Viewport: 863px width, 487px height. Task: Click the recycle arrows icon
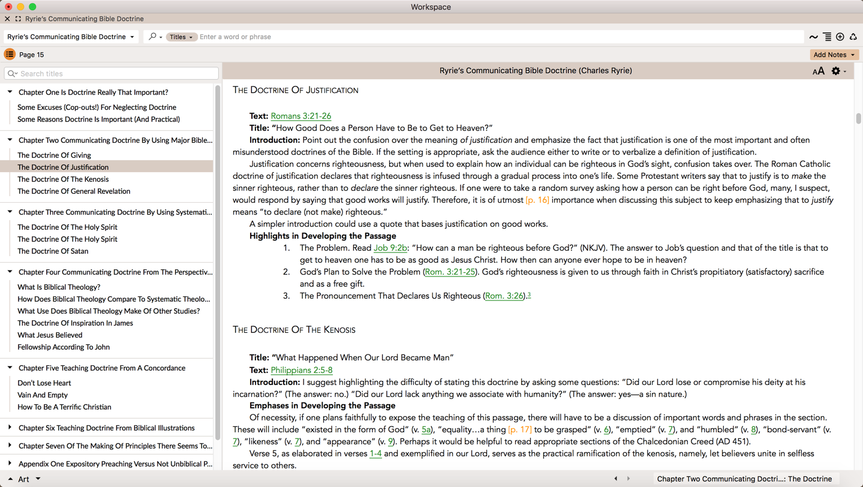[x=853, y=37]
